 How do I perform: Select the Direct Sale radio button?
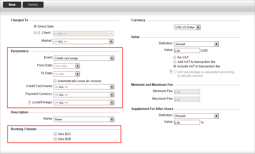click(x=35, y=26)
